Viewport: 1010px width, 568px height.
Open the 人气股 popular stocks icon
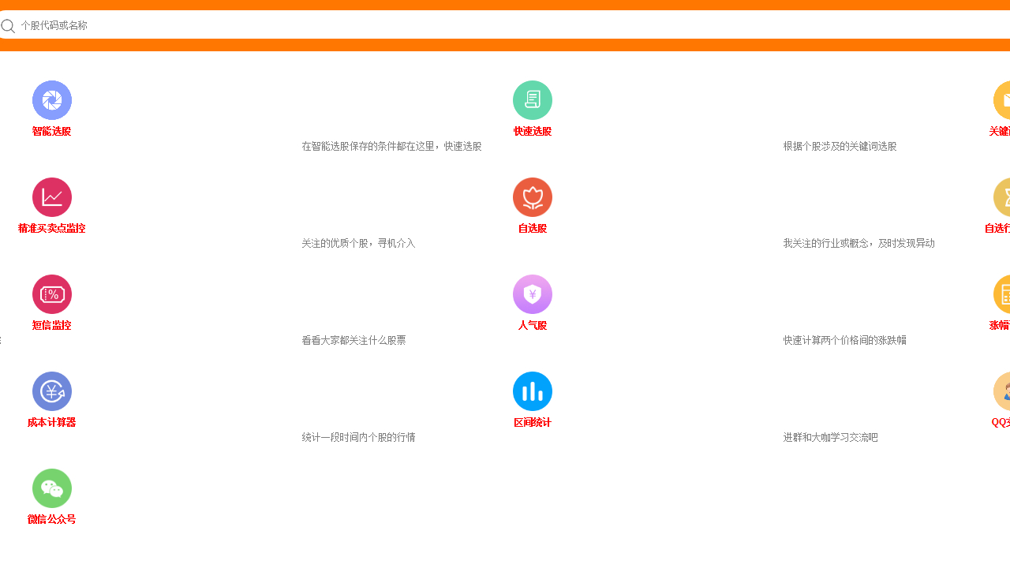click(532, 294)
